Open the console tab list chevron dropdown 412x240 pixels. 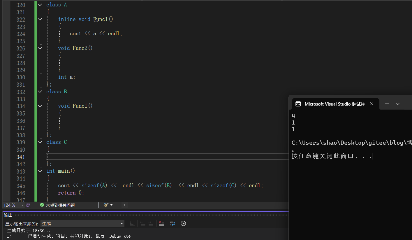[398, 104]
